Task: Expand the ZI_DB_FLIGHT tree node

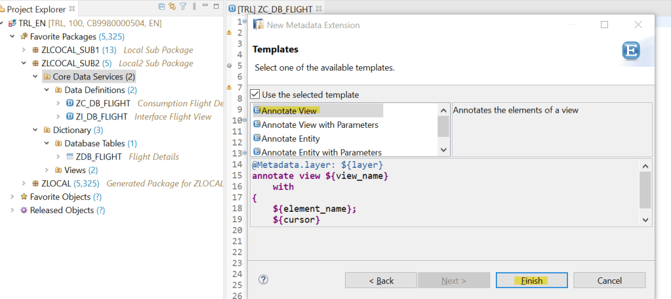Action: tap(58, 117)
